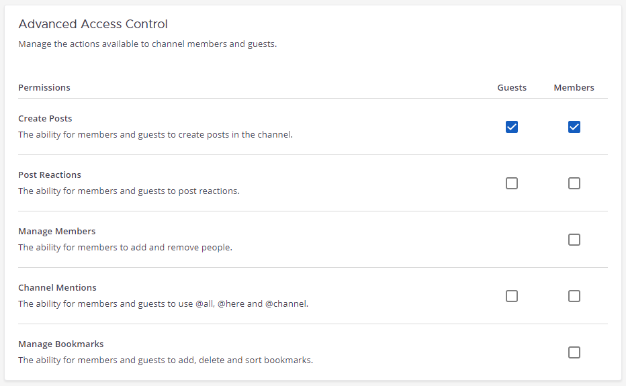Enable Post Reactions for Guests
This screenshot has width=626, height=386.
point(512,183)
